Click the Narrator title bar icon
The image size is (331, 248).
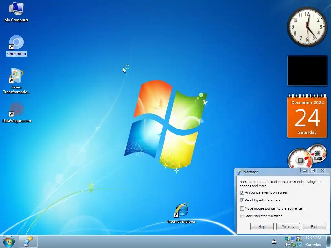239,172
